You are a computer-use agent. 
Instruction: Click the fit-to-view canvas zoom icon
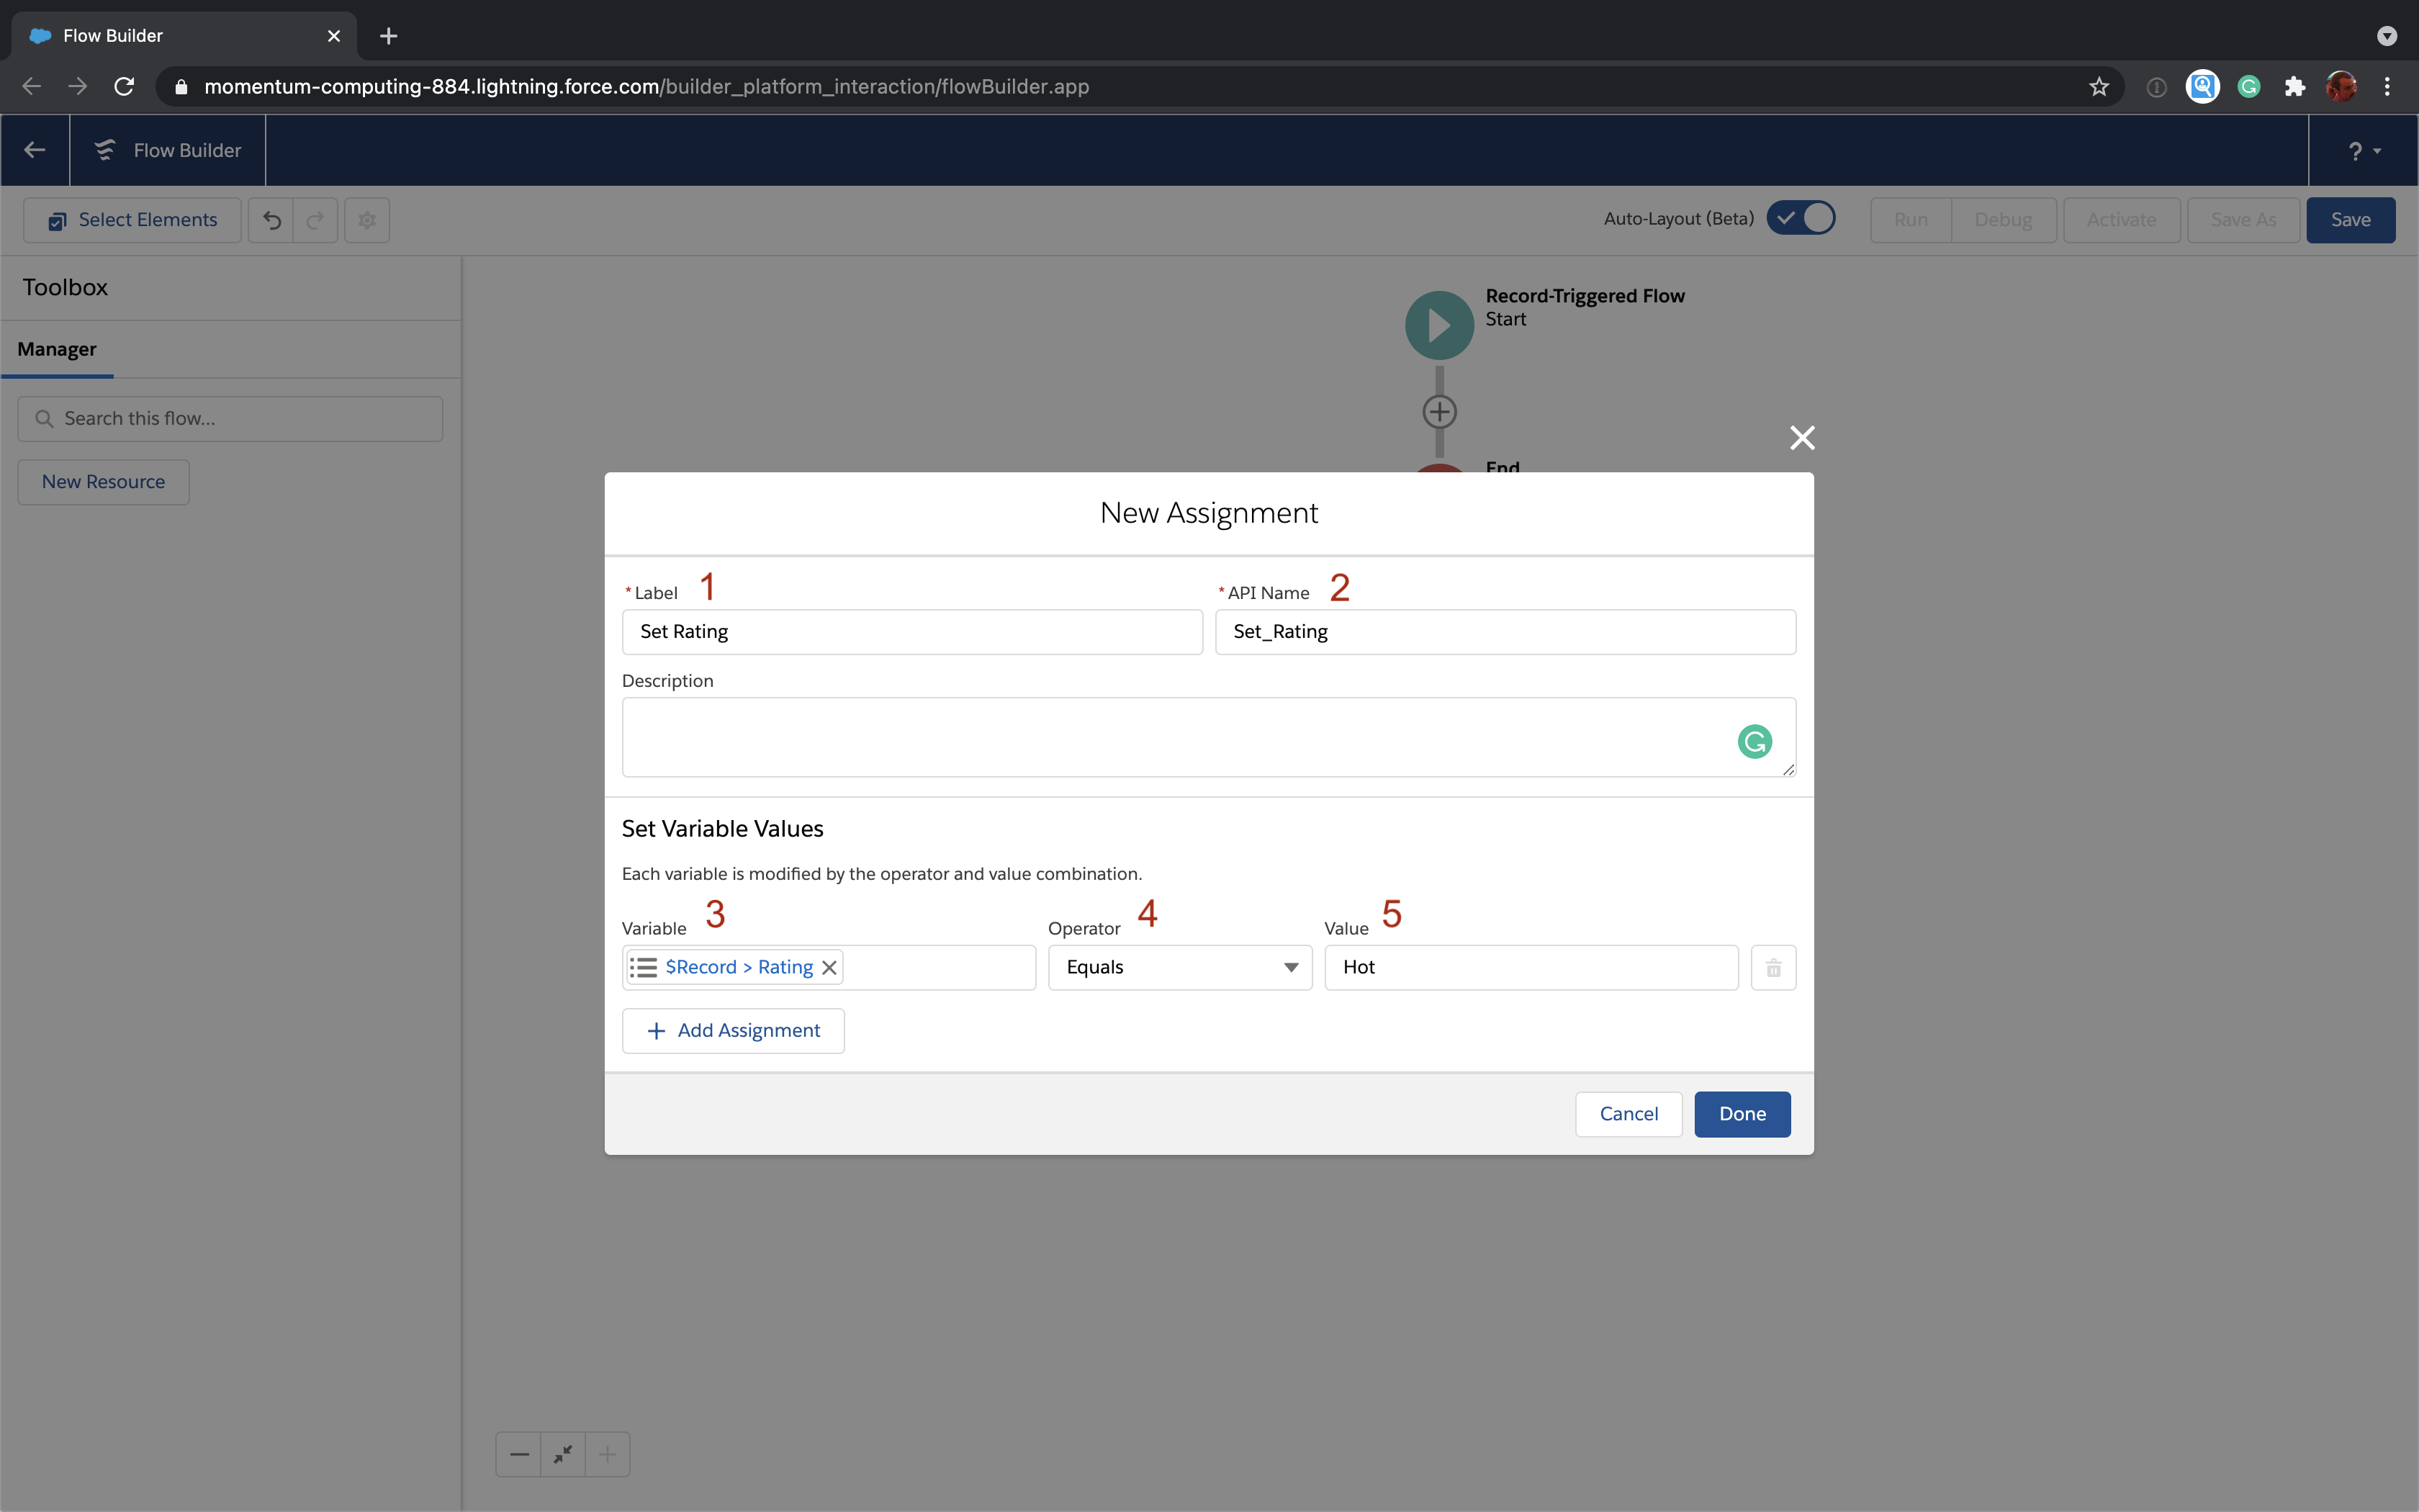tap(563, 1453)
